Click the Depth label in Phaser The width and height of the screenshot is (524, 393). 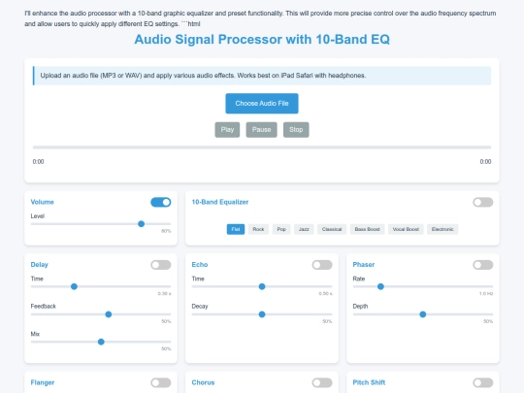[x=360, y=306]
